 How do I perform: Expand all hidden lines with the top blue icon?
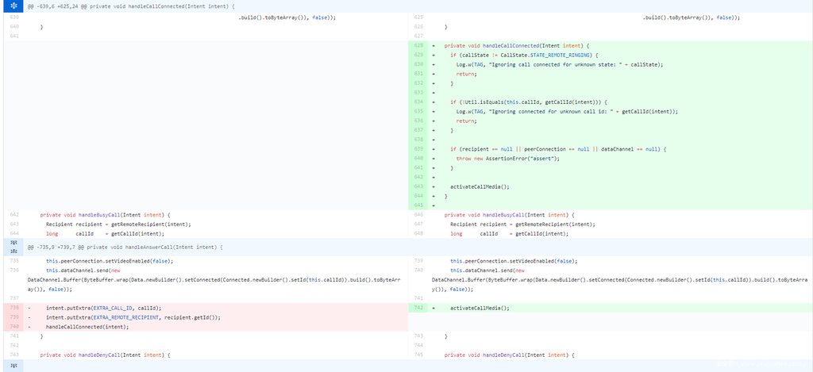pyautogui.click(x=13, y=6)
